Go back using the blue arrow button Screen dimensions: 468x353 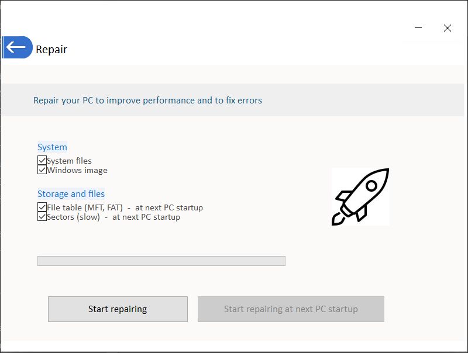click(x=17, y=47)
